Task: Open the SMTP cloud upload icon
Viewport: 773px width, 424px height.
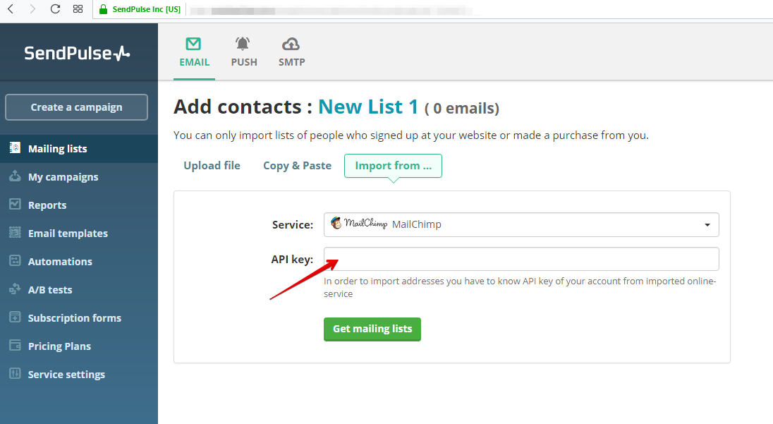Action: point(291,44)
